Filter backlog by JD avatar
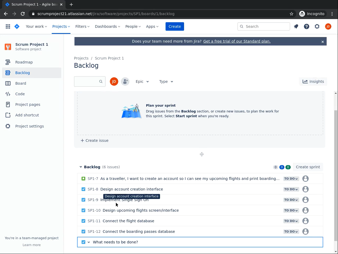The height and width of the screenshot is (254, 338). 114,81
